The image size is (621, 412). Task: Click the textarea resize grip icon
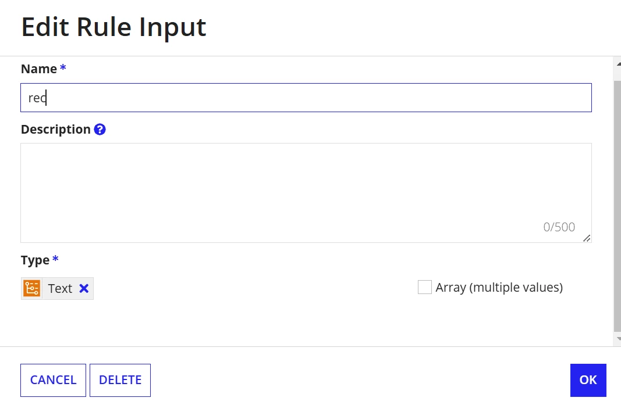(587, 238)
